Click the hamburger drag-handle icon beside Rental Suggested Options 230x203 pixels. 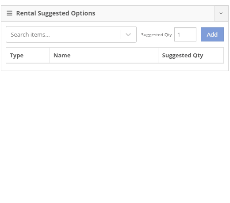(9, 13)
